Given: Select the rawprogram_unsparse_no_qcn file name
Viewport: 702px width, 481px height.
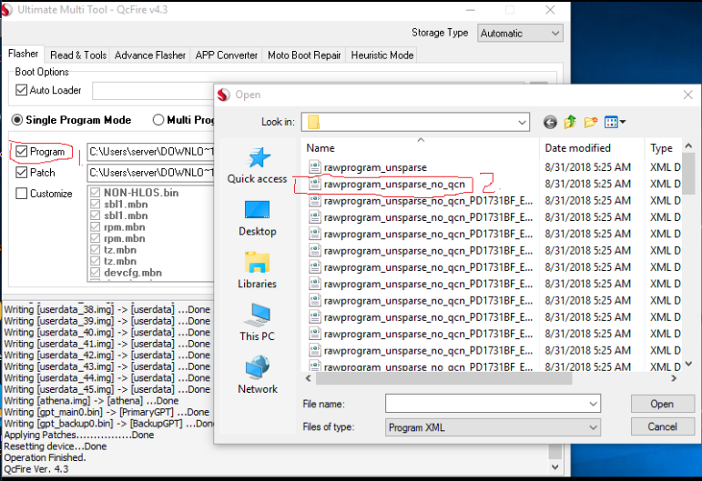Looking at the screenshot, I should [394, 185].
